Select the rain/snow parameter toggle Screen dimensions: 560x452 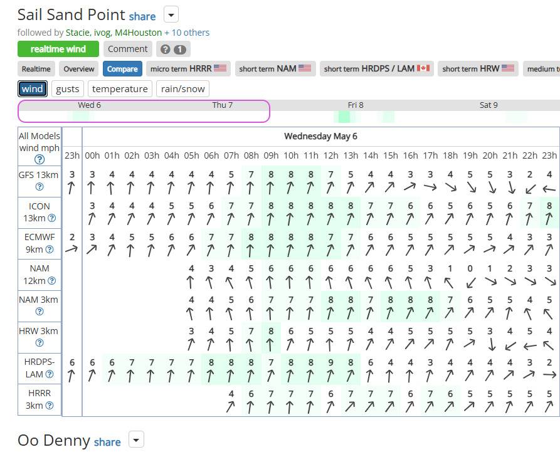pos(183,89)
